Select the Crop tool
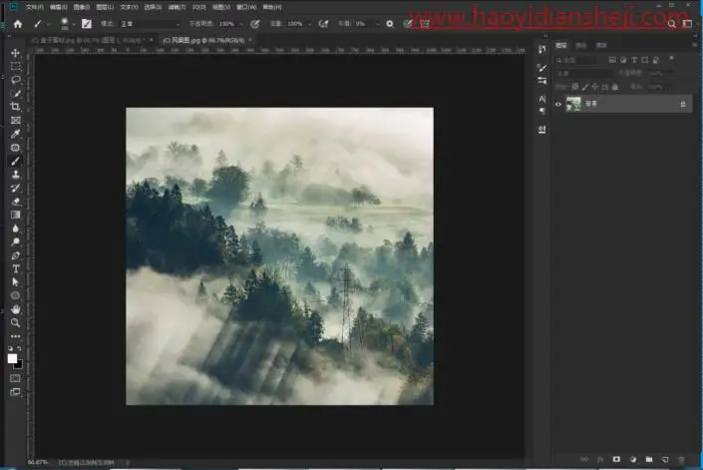The image size is (703, 470). [x=15, y=107]
